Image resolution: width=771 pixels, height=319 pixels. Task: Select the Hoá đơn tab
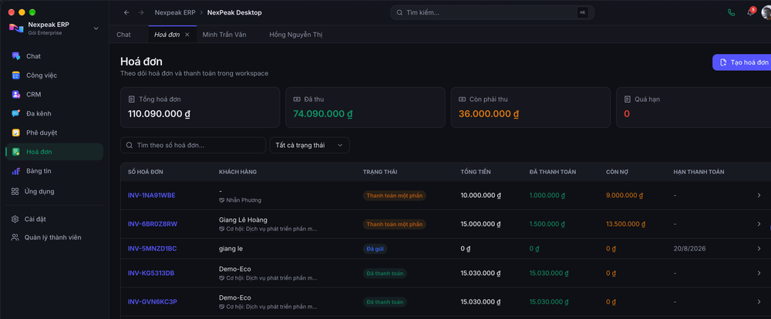click(x=167, y=35)
